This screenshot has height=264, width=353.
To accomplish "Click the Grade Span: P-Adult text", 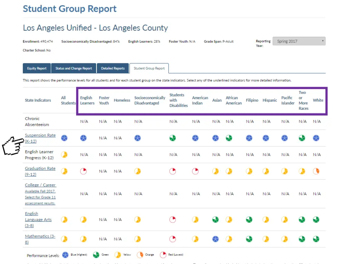I will click(x=219, y=42).
